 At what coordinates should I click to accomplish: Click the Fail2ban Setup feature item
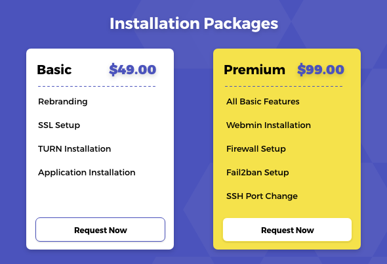tap(257, 172)
